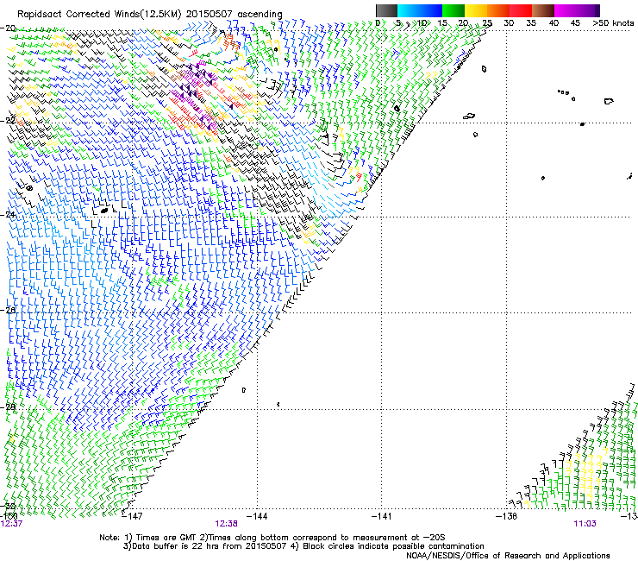Screen dimensions: 638x561
Task: Click the '30' legend scale number
Action: (509, 22)
